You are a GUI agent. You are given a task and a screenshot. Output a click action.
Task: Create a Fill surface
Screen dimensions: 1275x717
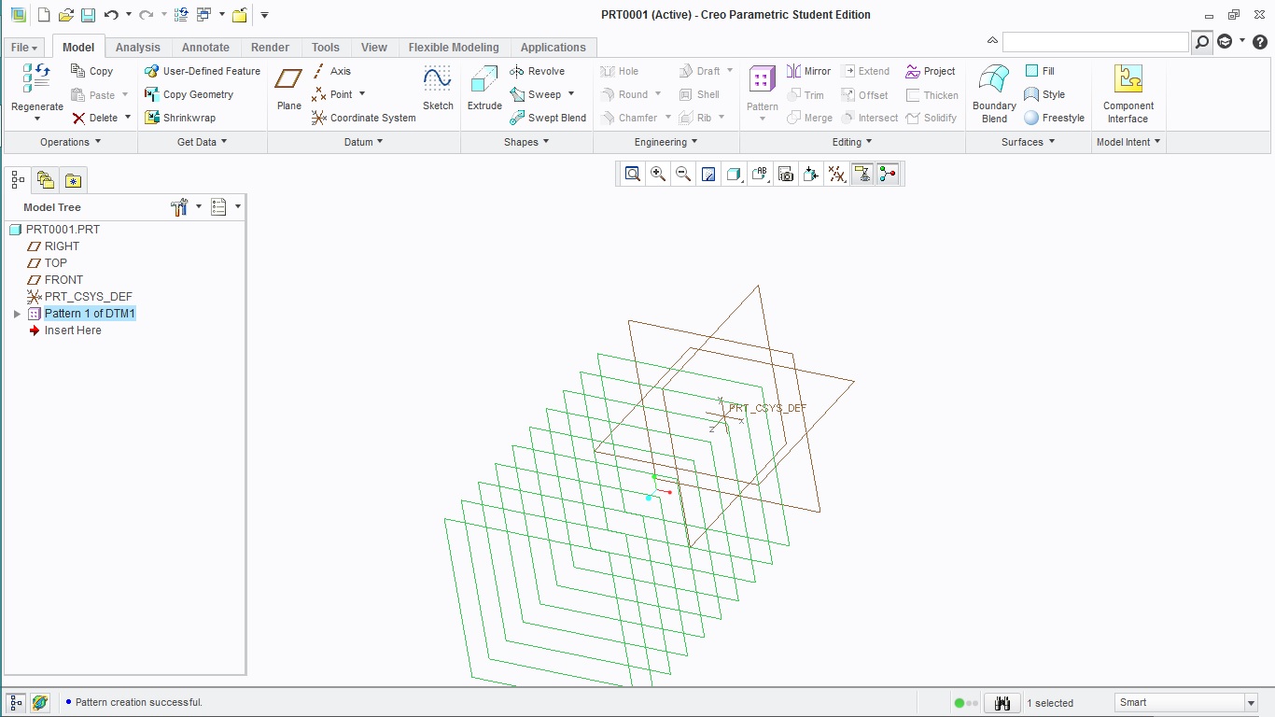1039,71
